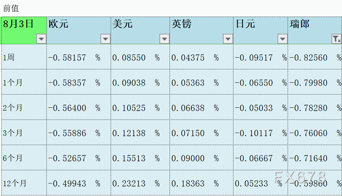Click the cell with value -0.71640
Viewport: 342px width, 196px height.
click(315, 158)
